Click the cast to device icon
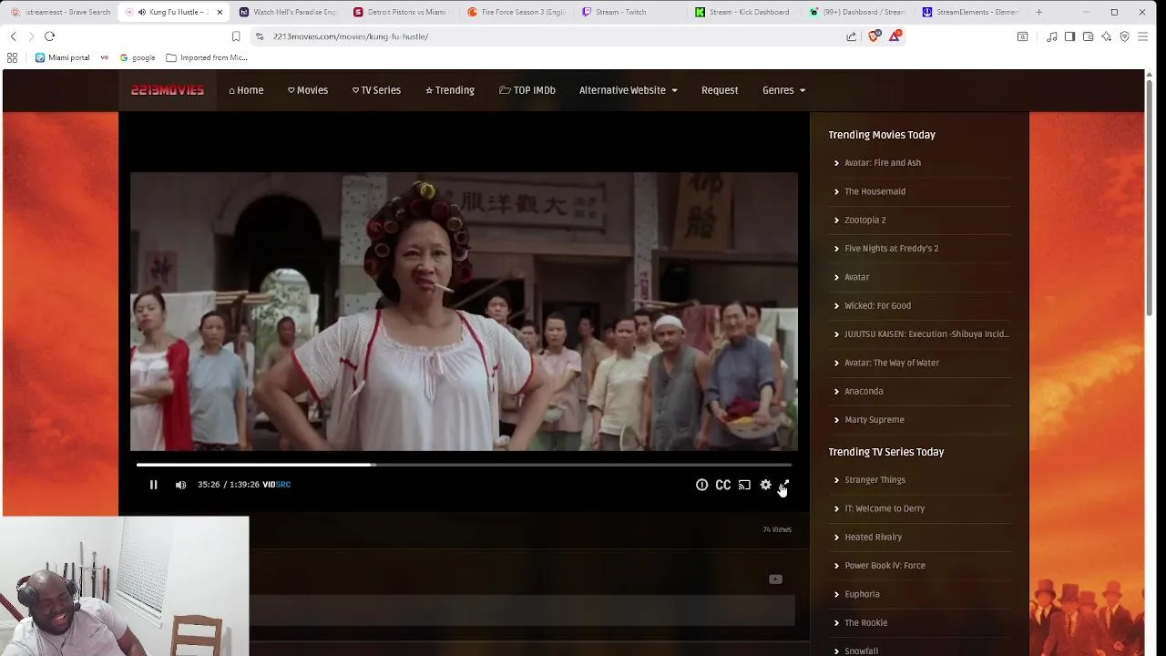Image resolution: width=1166 pixels, height=656 pixels. click(x=744, y=485)
